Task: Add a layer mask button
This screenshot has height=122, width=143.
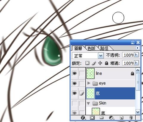Action: [x=92, y=118]
